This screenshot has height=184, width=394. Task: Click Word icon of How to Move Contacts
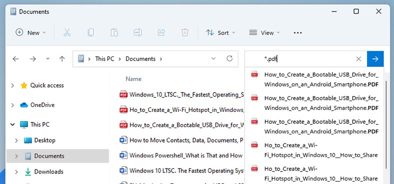pos(123,140)
